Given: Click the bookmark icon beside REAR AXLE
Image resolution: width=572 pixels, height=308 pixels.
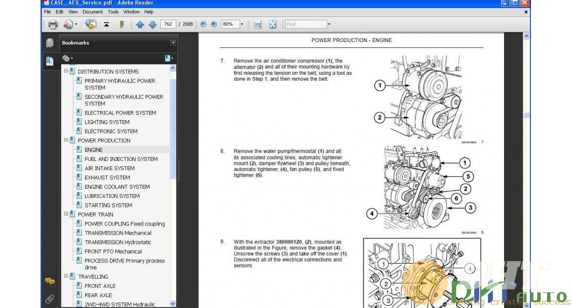Looking at the screenshot, I should [x=79, y=294].
